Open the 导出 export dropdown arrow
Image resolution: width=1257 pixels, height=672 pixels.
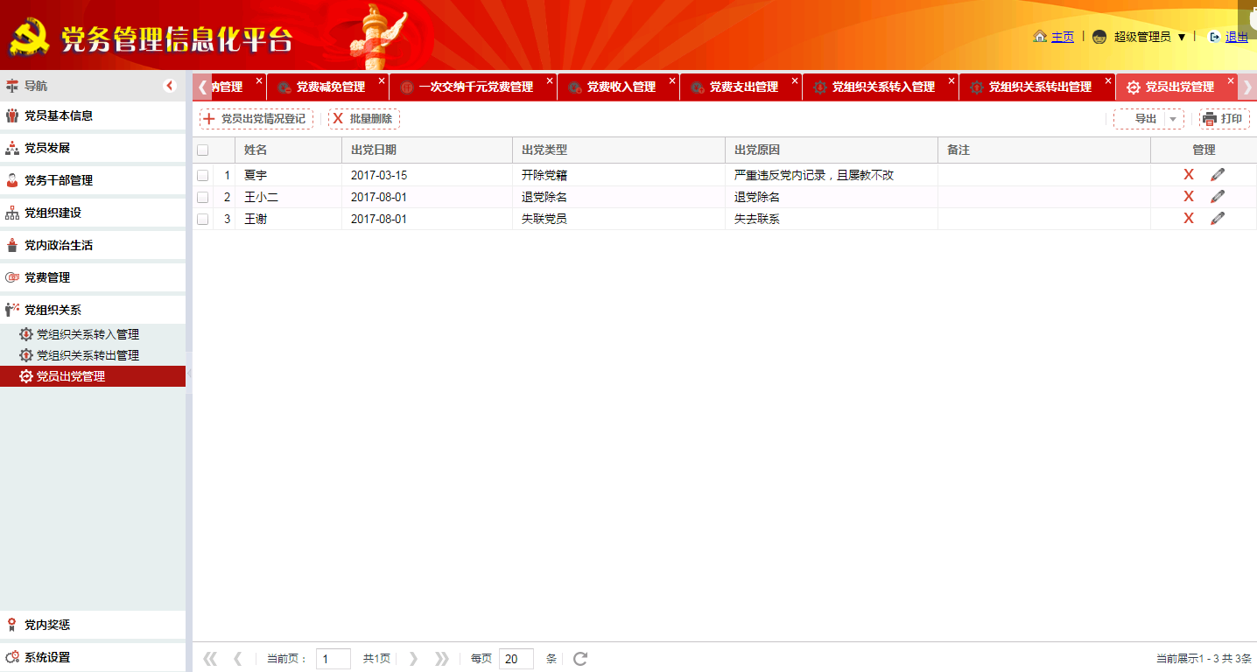(x=1171, y=118)
